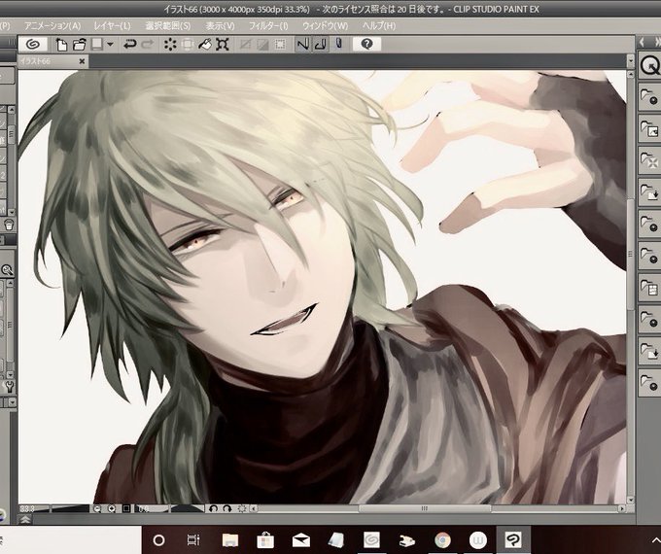This screenshot has width=661, height=554.
Task: Click the Open file folder icon
Action: 80,45
